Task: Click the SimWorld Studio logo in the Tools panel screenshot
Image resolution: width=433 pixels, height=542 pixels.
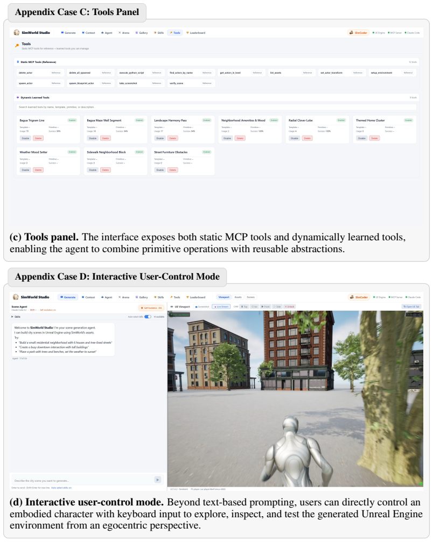Action: pyautogui.click(x=16, y=32)
